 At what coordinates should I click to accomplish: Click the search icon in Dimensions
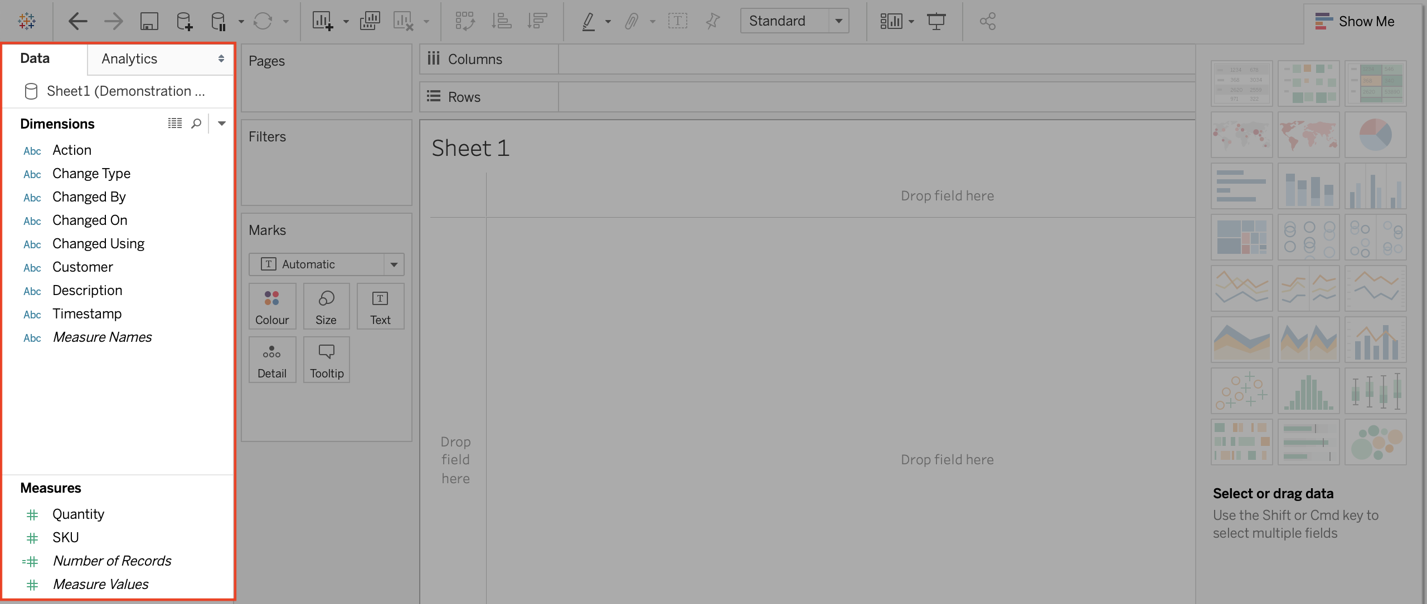[196, 124]
